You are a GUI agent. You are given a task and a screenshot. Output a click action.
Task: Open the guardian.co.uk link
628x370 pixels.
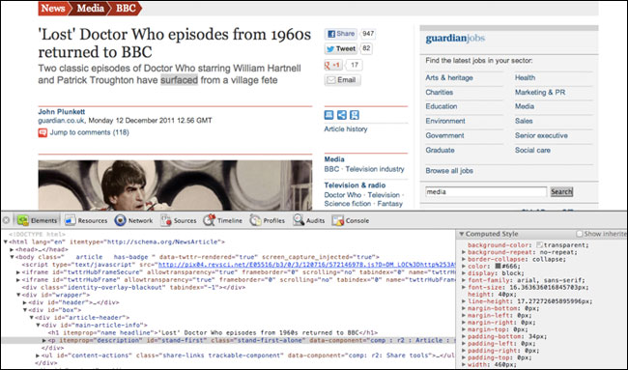[x=61, y=120]
